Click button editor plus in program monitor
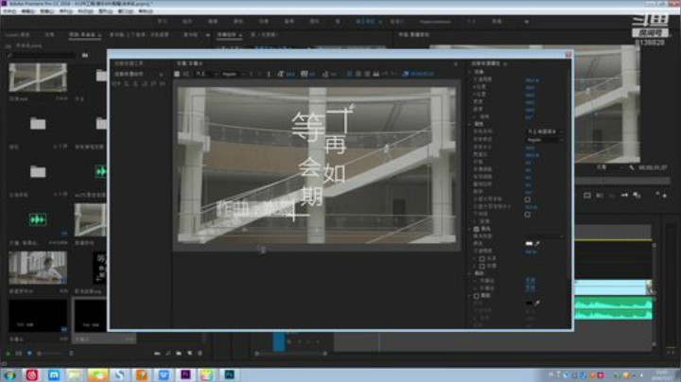The image size is (681, 382). (665, 196)
